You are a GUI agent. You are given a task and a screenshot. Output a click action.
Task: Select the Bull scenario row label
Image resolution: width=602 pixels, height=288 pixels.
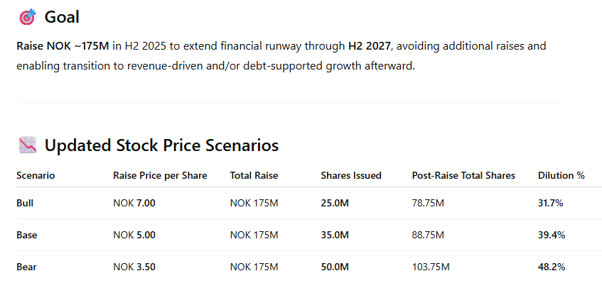click(25, 204)
